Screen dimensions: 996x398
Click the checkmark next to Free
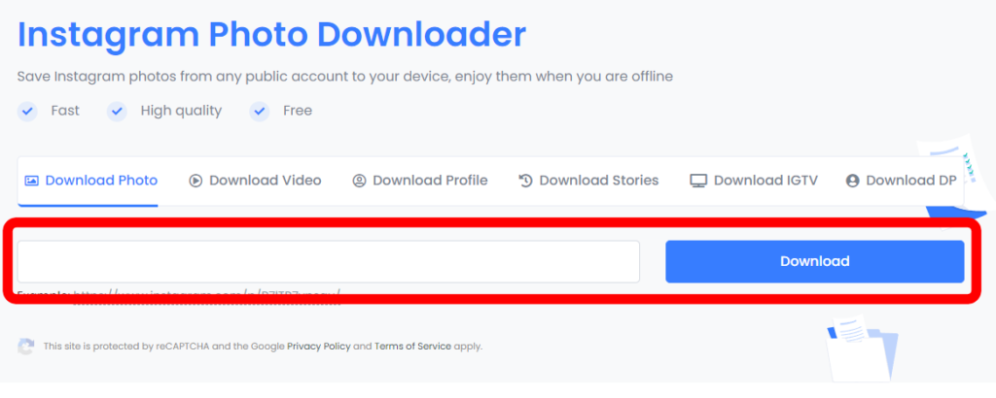260,112
